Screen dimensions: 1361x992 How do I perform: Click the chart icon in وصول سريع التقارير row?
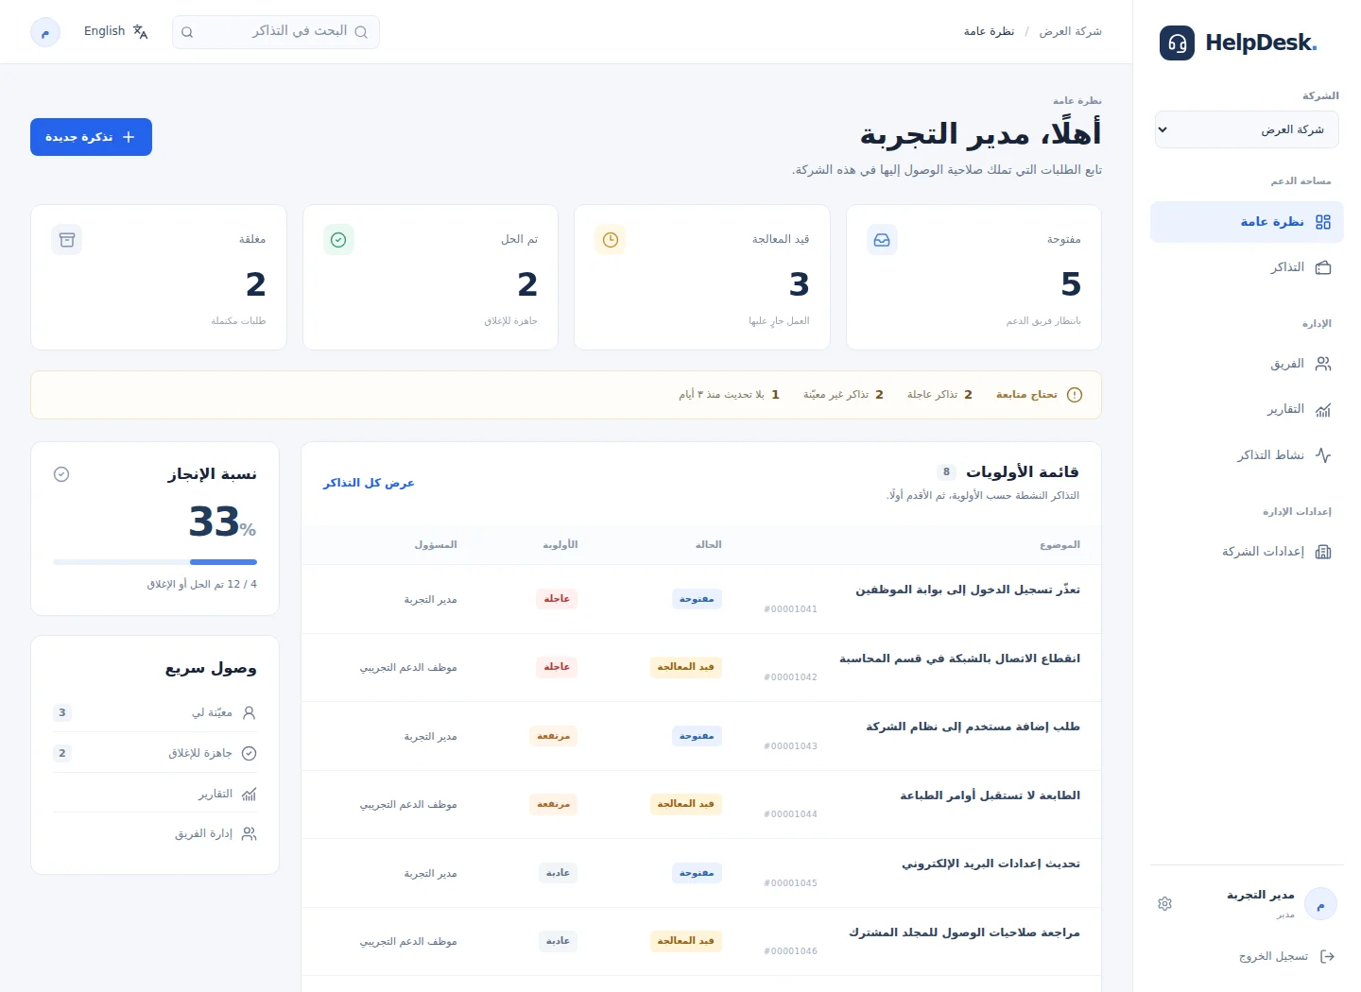(x=250, y=794)
